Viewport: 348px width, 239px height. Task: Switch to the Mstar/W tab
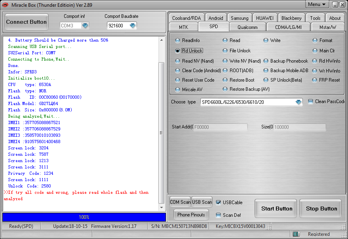click(327, 27)
